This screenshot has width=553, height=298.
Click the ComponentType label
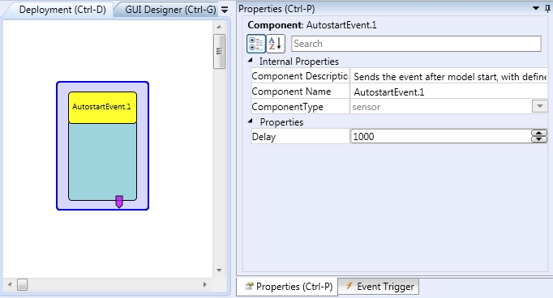pos(287,107)
